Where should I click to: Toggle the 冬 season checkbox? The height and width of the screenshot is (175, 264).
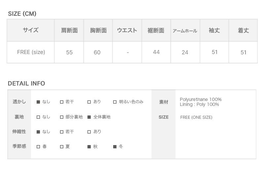115,147
